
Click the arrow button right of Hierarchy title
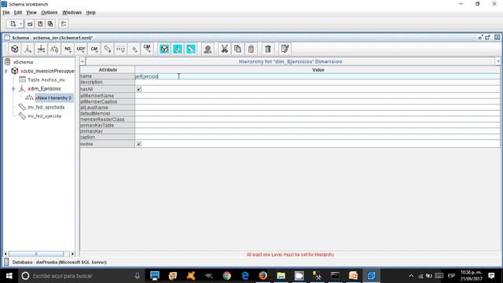pos(497,61)
